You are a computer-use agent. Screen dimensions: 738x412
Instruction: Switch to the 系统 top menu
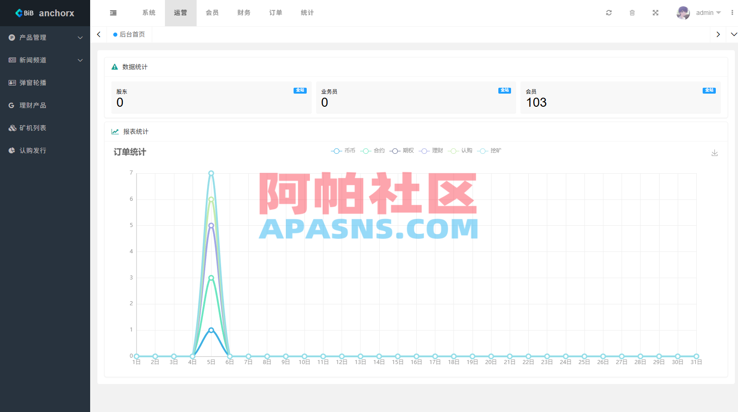click(149, 13)
